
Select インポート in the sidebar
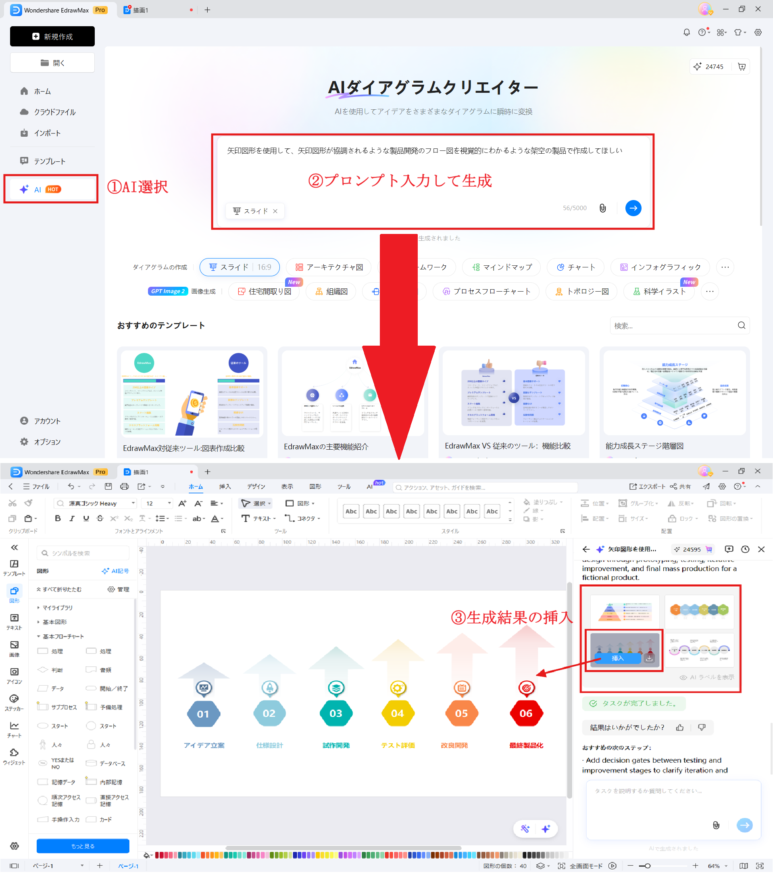(41, 133)
